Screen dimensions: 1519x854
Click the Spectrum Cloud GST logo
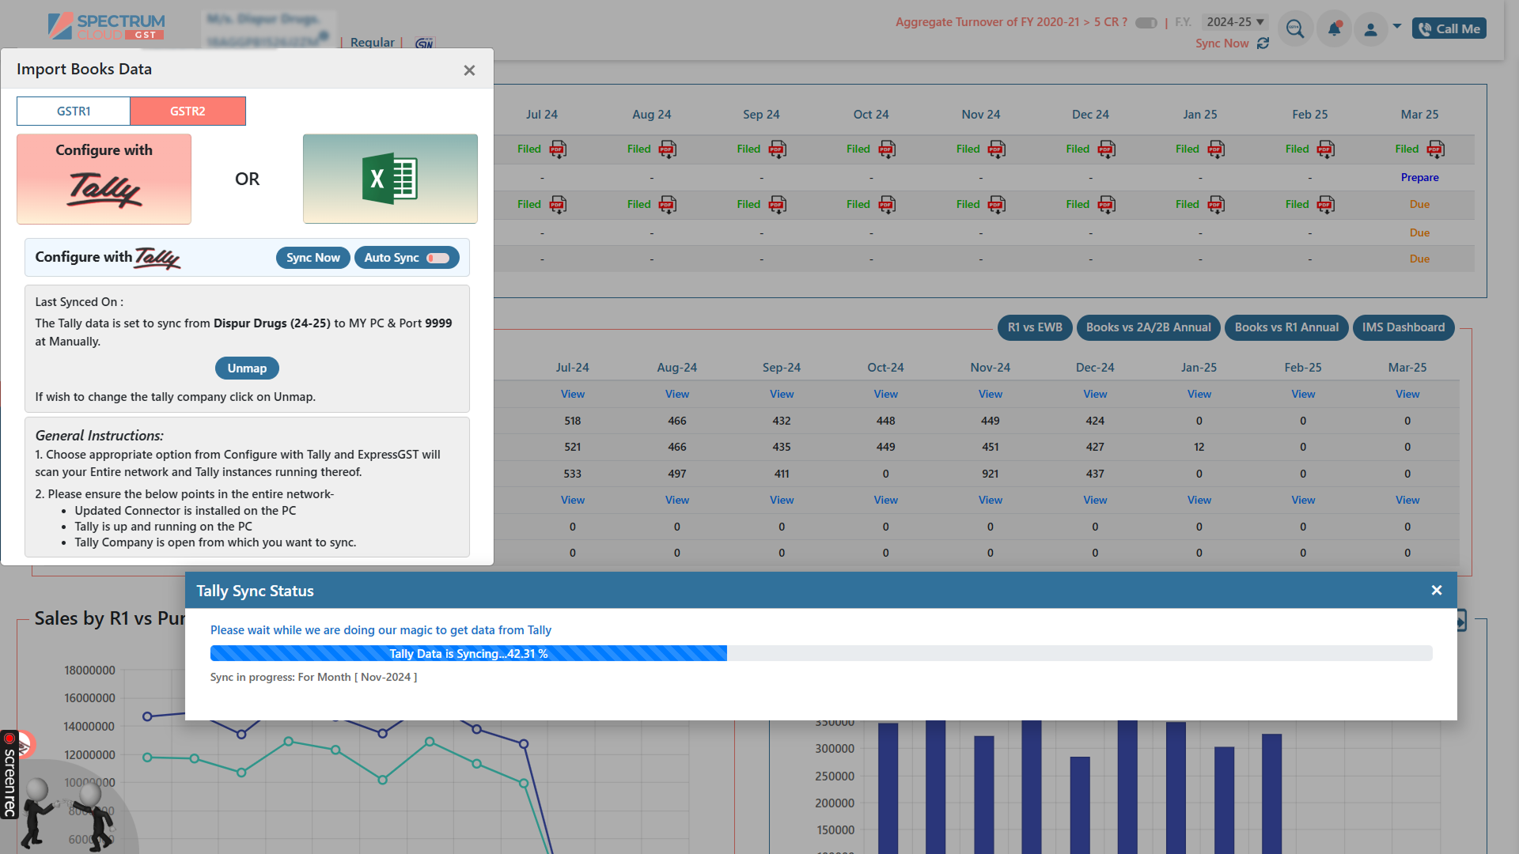click(105, 26)
